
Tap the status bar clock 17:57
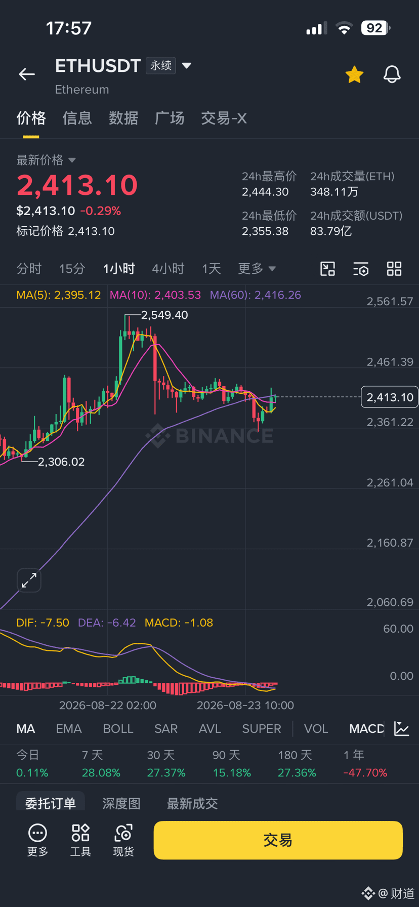point(69,28)
